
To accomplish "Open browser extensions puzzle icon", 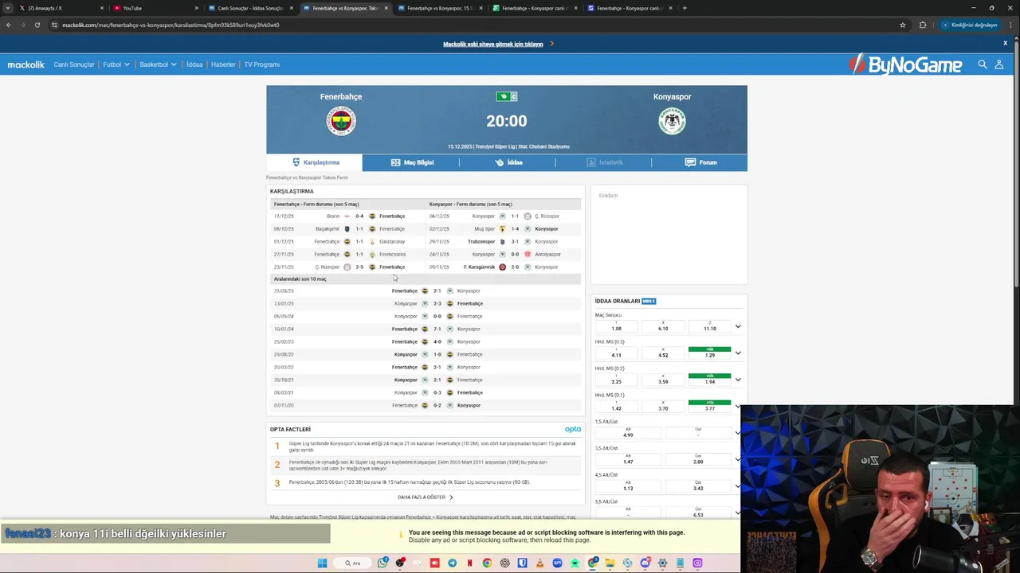I will 923,25.
